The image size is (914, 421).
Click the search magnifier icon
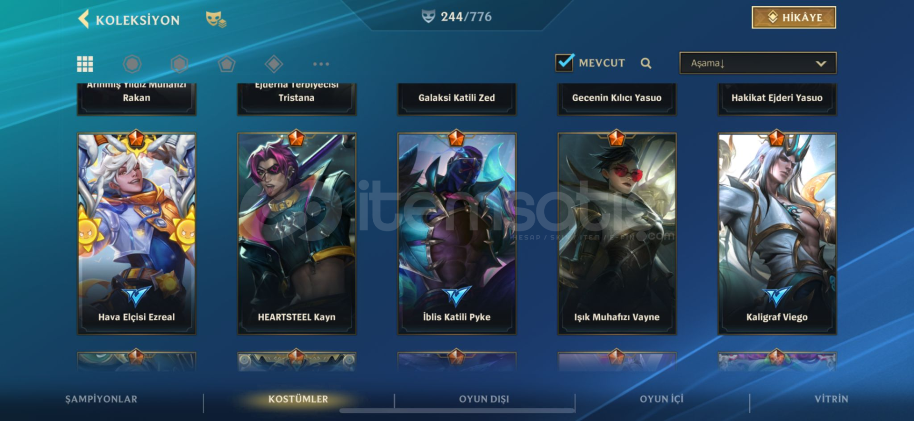[x=646, y=63]
